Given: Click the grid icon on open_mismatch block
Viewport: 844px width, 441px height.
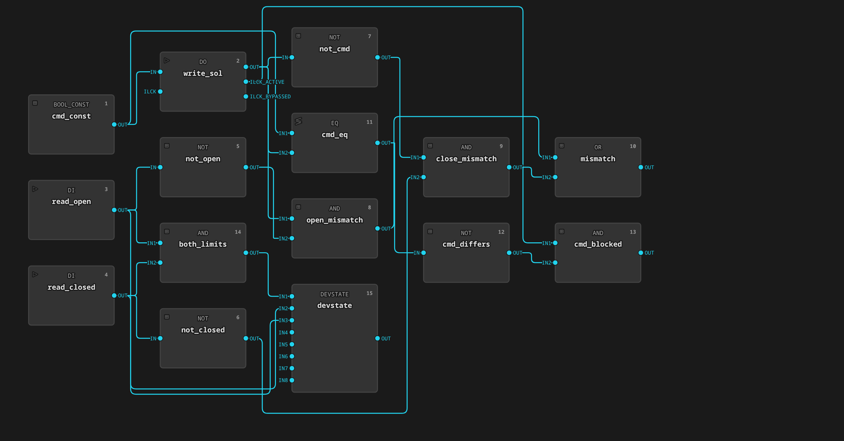Looking at the screenshot, I should [298, 207].
